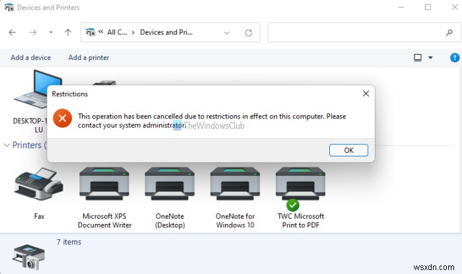The height and width of the screenshot is (274, 462).
Task: Select Microsoft XPS Document Writer printer
Action: click(x=104, y=198)
